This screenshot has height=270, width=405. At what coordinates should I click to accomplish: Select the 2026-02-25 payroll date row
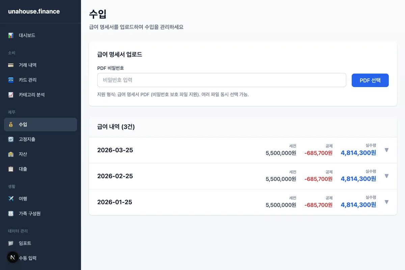pyautogui.click(x=115, y=176)
